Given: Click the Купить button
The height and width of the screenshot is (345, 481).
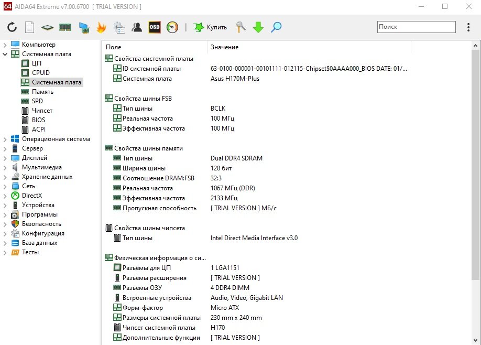Looking at the screenshot, I should point(210,27).
